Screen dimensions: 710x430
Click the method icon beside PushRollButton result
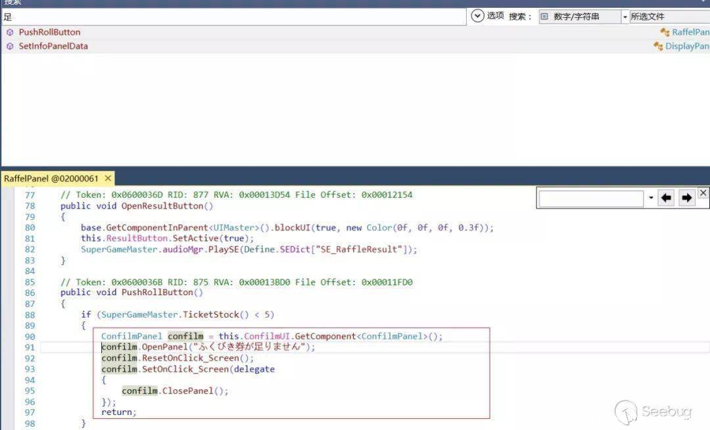[10, 32]
